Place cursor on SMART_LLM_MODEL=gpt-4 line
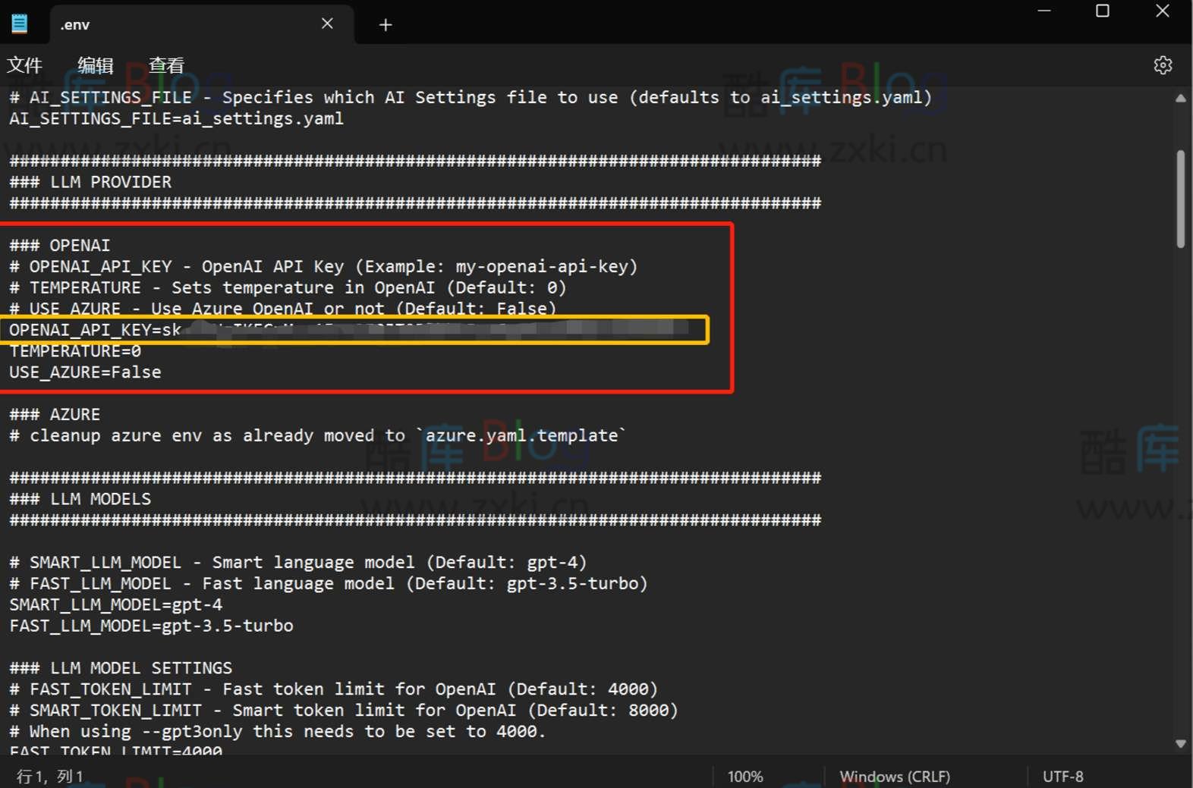The image size is (1193, 788). [116, 605]
